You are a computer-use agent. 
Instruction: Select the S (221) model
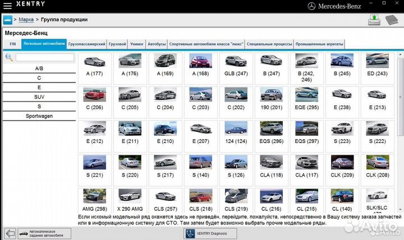click(95, 170)
